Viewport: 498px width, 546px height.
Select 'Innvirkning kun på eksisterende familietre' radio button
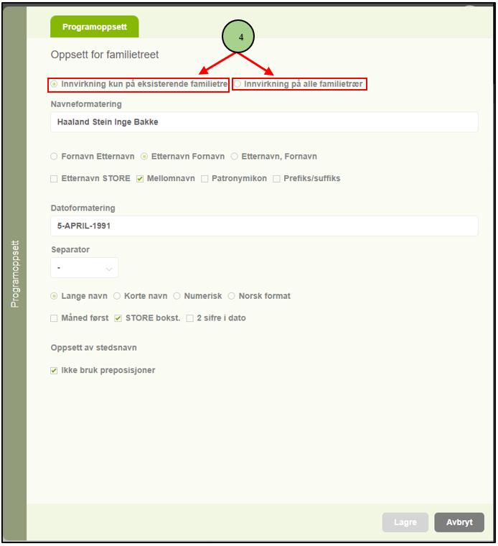point(55,84)
